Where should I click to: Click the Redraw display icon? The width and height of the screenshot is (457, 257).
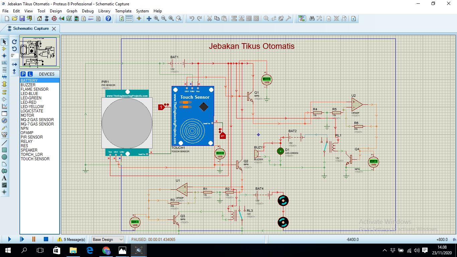point(122,18)
